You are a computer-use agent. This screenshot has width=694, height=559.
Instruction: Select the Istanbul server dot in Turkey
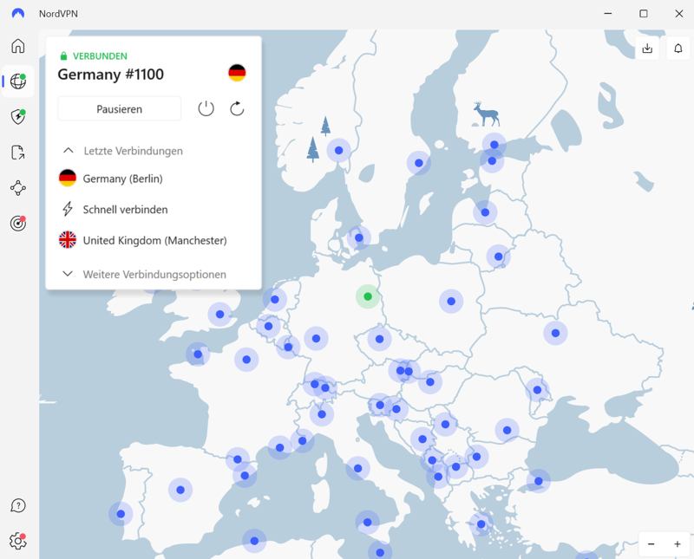[539, 481]
